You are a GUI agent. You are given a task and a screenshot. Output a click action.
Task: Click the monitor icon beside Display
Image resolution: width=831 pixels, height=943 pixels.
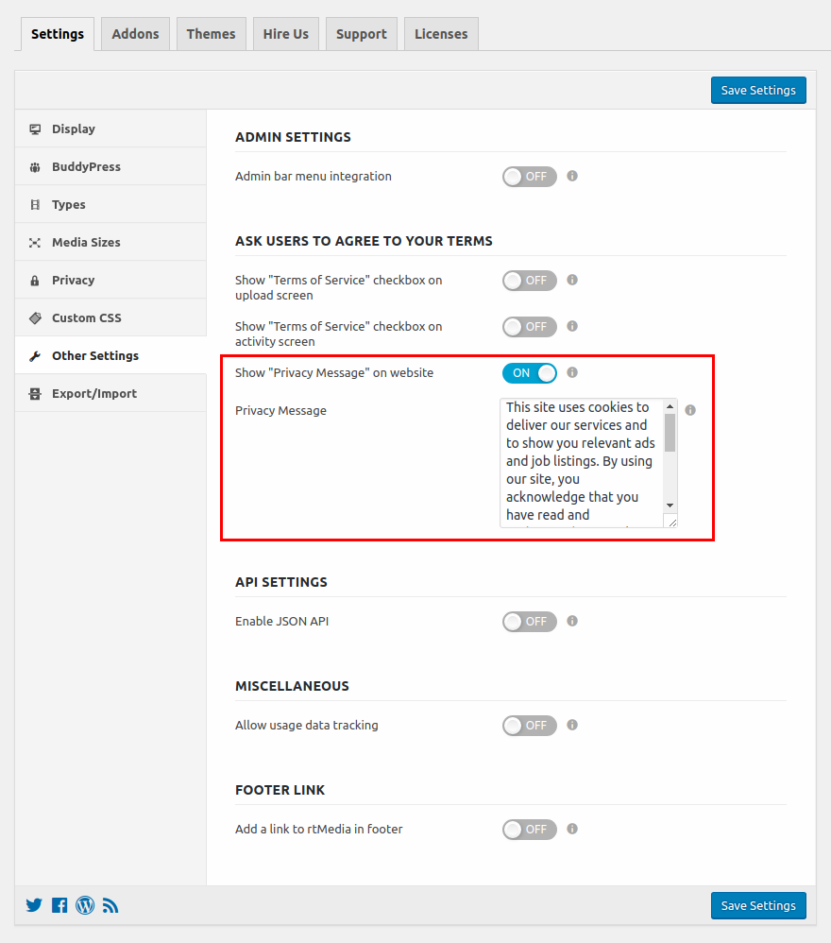(x=36, y=129)
